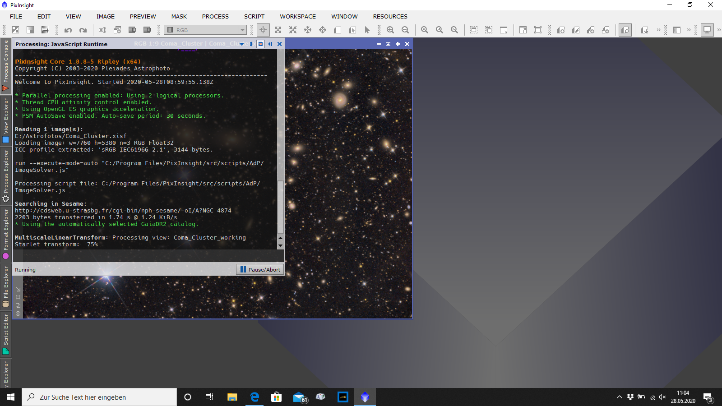Click the Duplicate image icon
Viewport: 722px width, 406px height.
[x=117, y=30]
